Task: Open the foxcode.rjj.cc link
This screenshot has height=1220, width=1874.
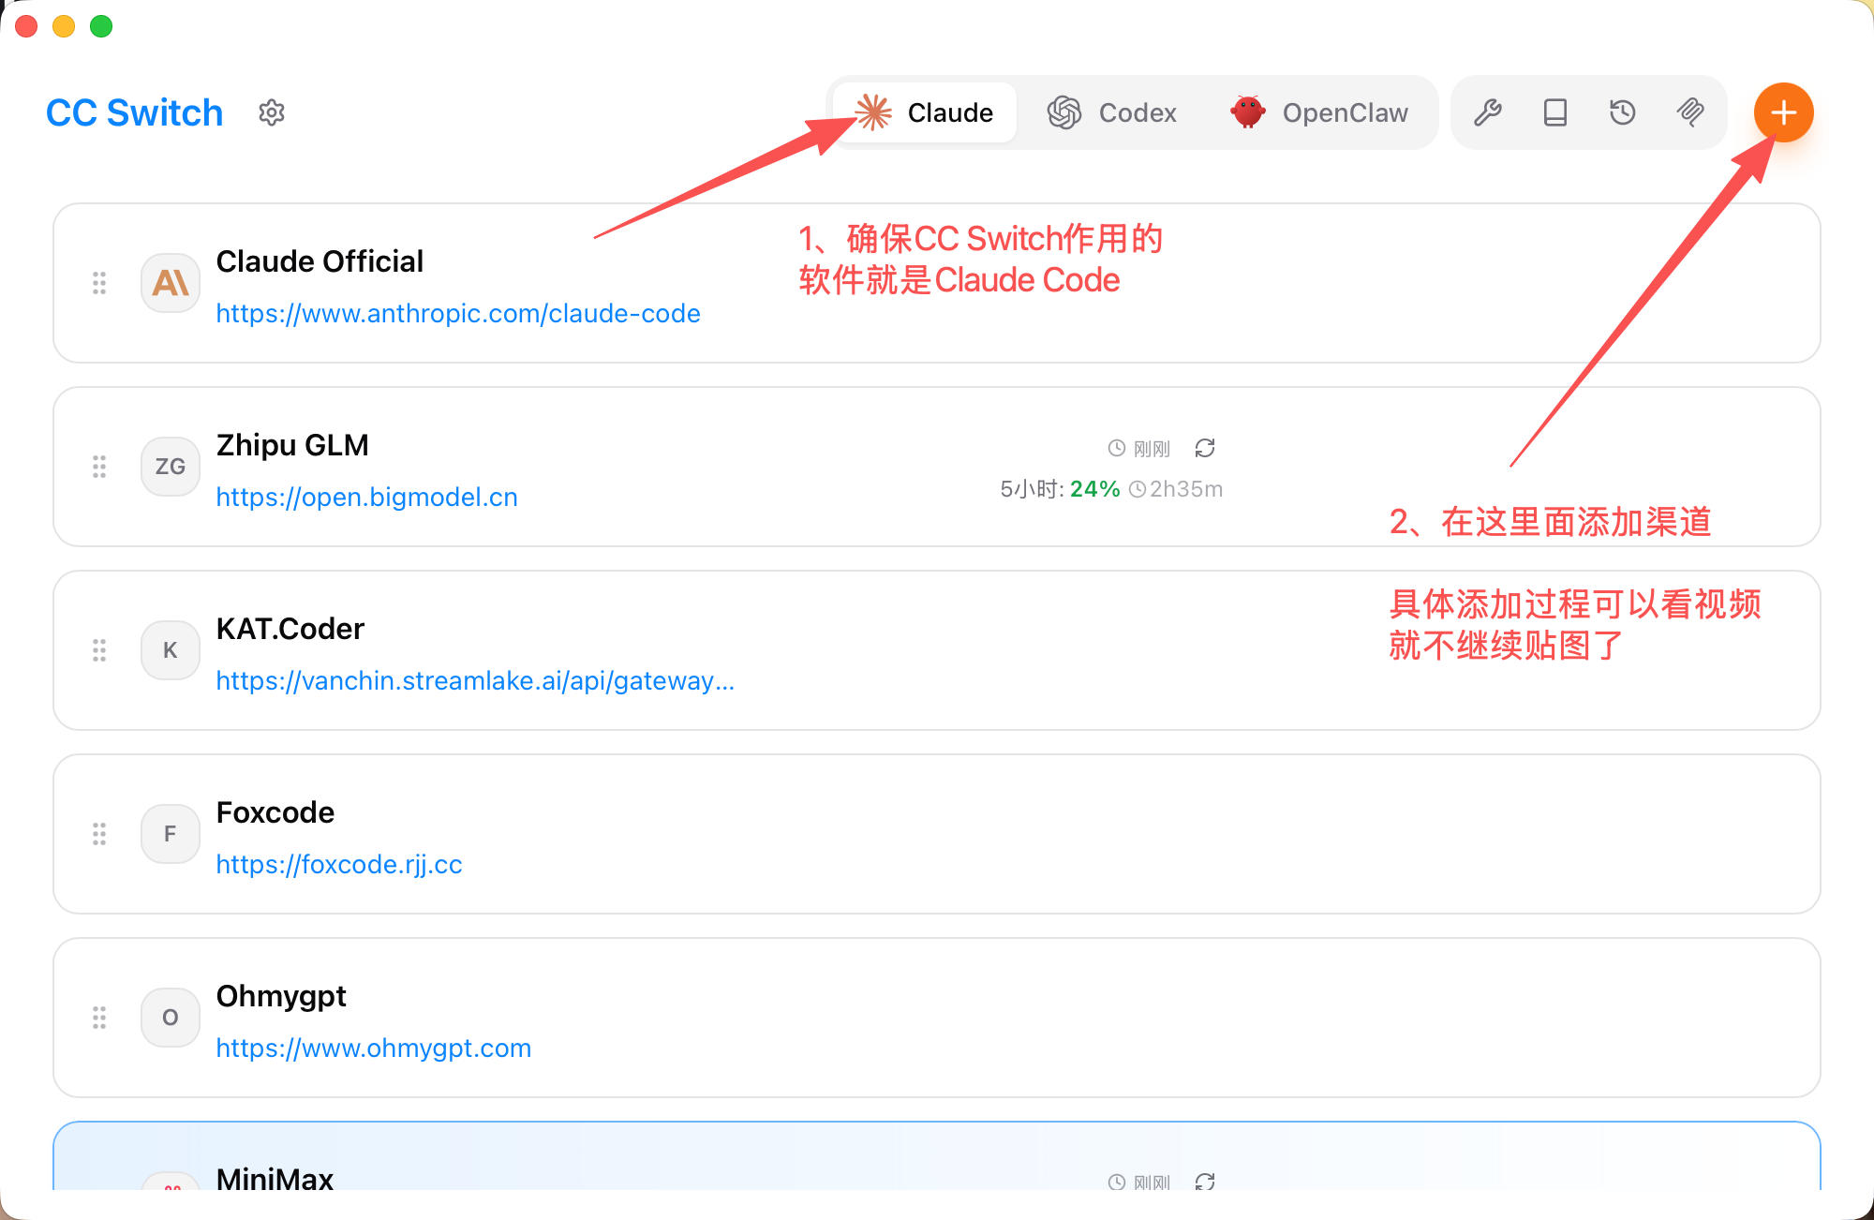Action: 339,864
